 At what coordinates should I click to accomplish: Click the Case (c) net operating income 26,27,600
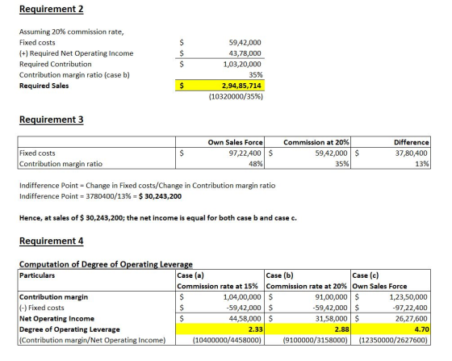coord(411,319)
